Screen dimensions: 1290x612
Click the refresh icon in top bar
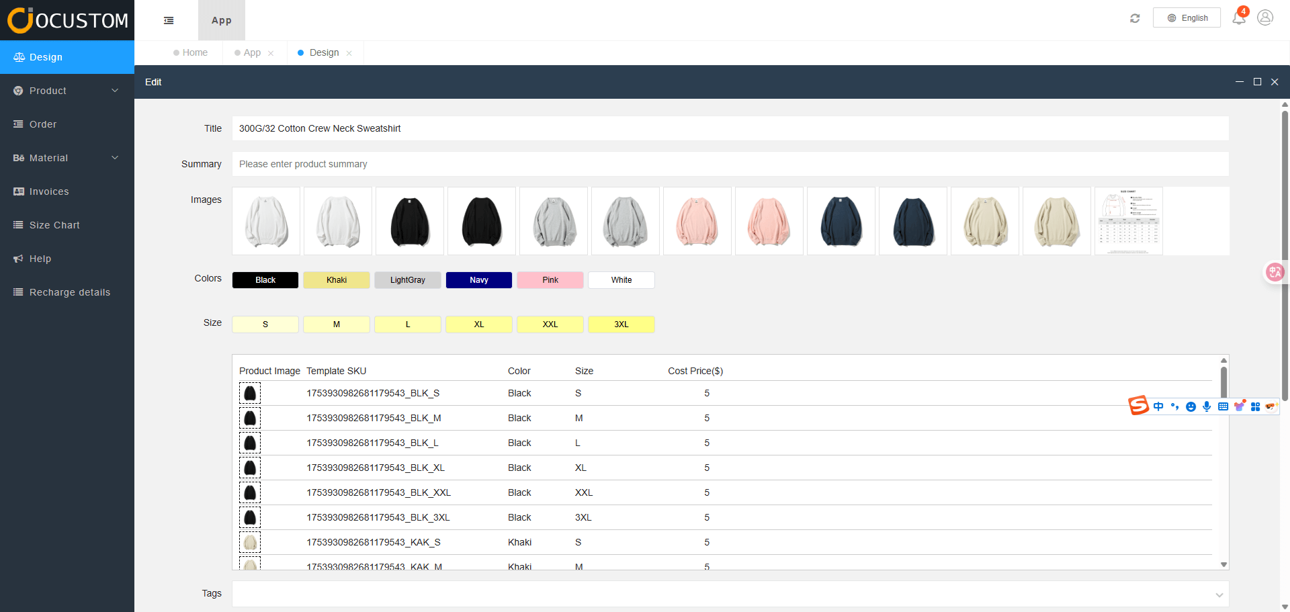click(1135, 18)
